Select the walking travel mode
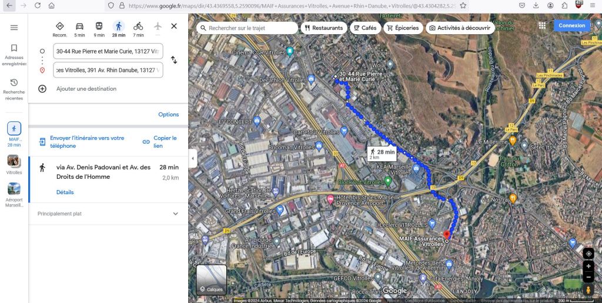The height and width of the screenshot is (303, 602). [x=119, y=26]
